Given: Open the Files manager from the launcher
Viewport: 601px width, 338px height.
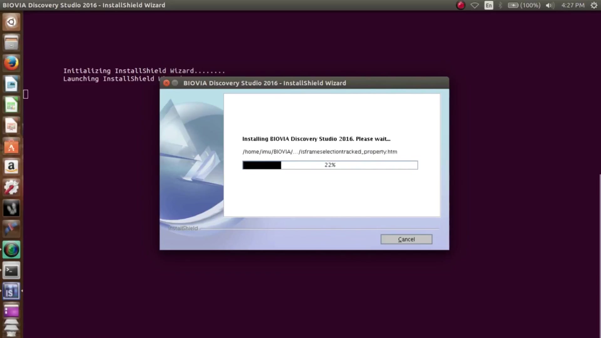Looking at the screenshot, I should coord(11,43).
